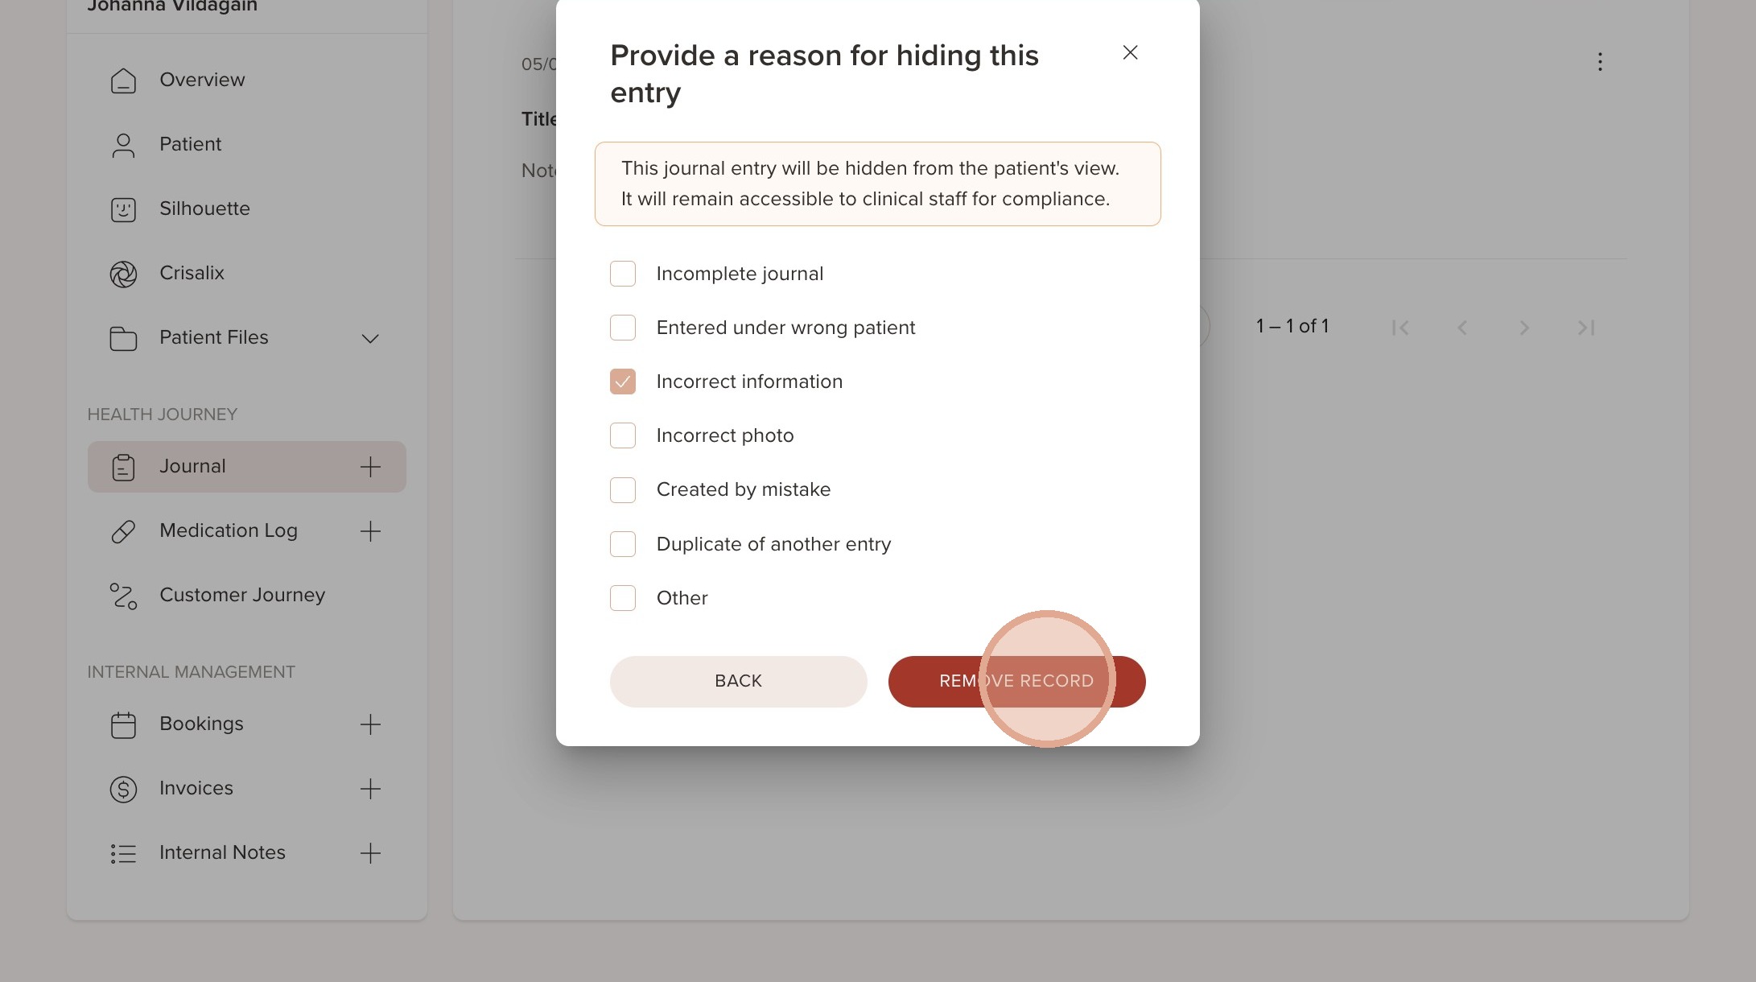Click the Silhouette face icon
This screenshot has width=1756, height=982.
tap(123, 209)
